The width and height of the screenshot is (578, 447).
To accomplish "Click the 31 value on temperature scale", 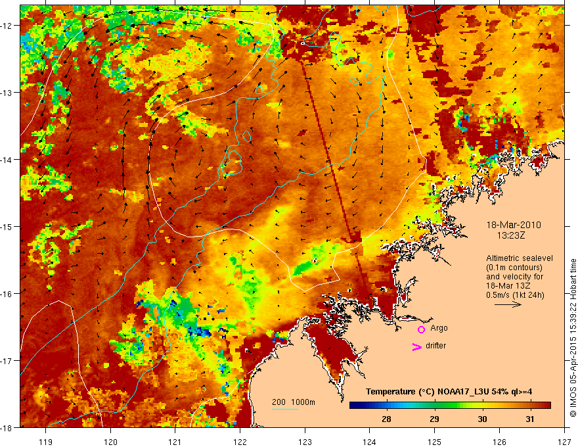I will (x=529, y=419).
